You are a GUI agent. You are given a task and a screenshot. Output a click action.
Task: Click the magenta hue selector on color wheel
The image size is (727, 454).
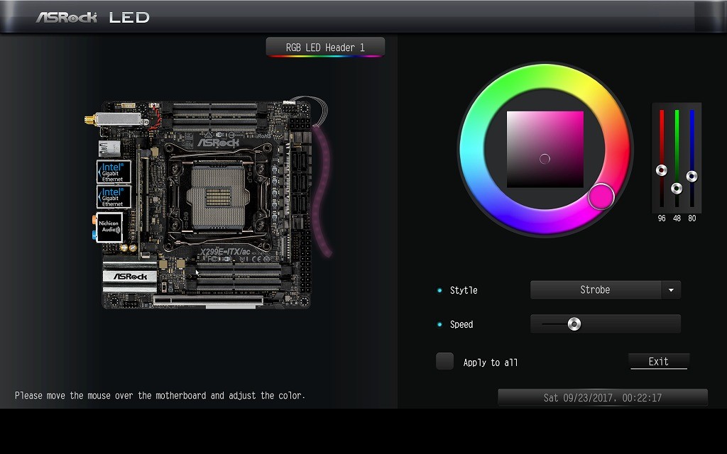pos(601,196)
